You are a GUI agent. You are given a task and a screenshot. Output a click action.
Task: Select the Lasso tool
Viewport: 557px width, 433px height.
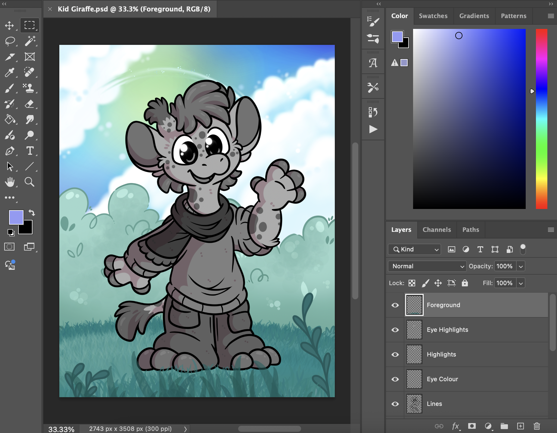click(x=10, y=41)
